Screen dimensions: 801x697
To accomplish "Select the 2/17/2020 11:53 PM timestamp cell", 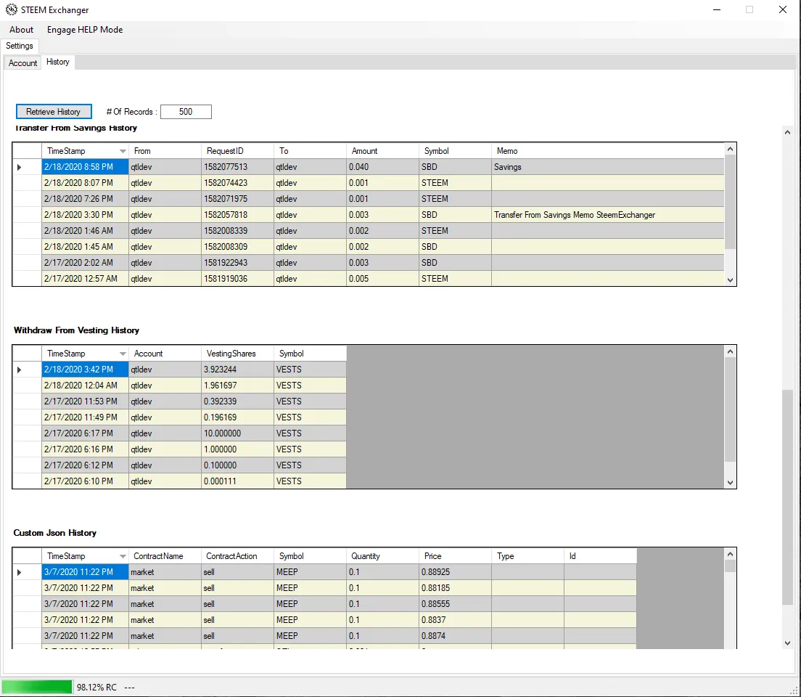I will tap(85, 402).
